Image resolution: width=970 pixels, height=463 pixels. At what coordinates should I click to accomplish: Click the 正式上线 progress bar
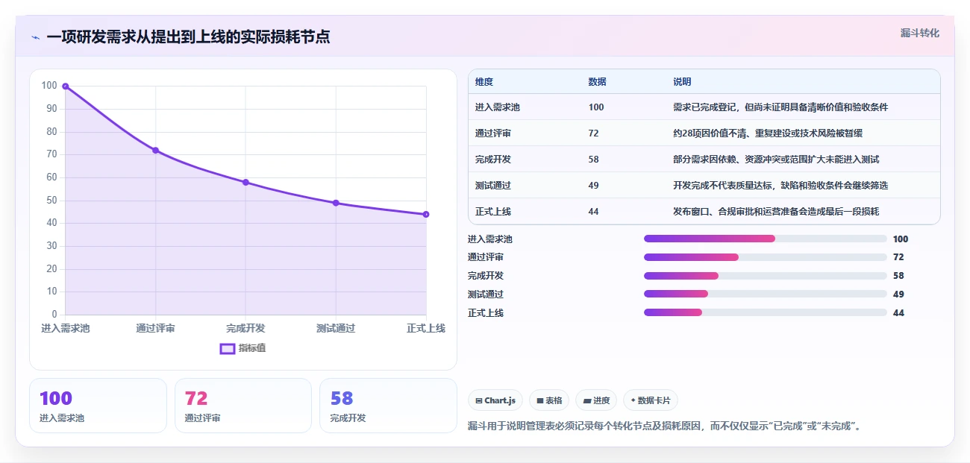[766, 312]
